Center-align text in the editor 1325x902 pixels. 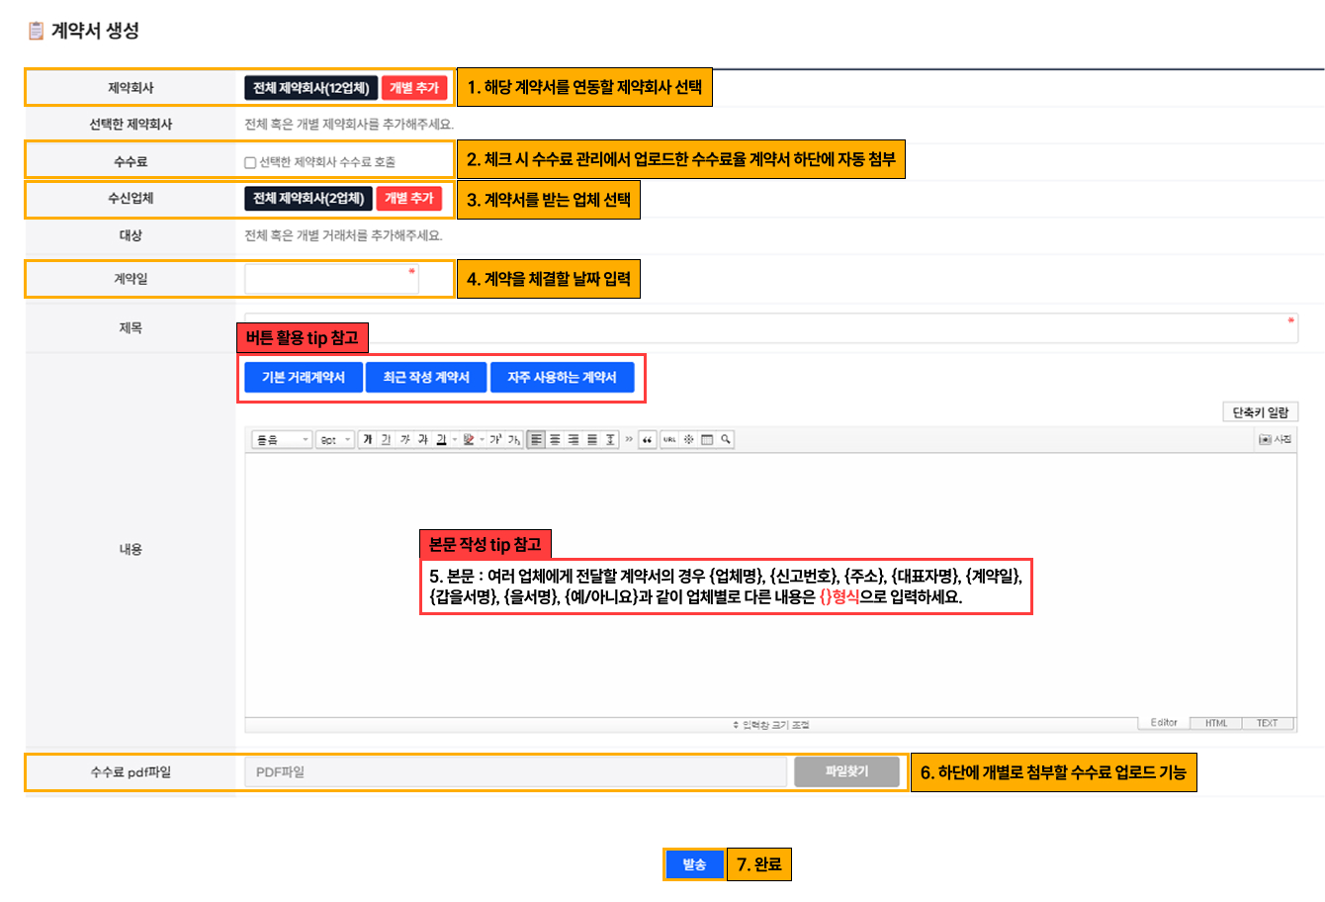(x=555, y=439)
